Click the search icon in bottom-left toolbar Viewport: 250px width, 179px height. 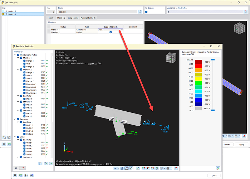click(x=15, y=175)
